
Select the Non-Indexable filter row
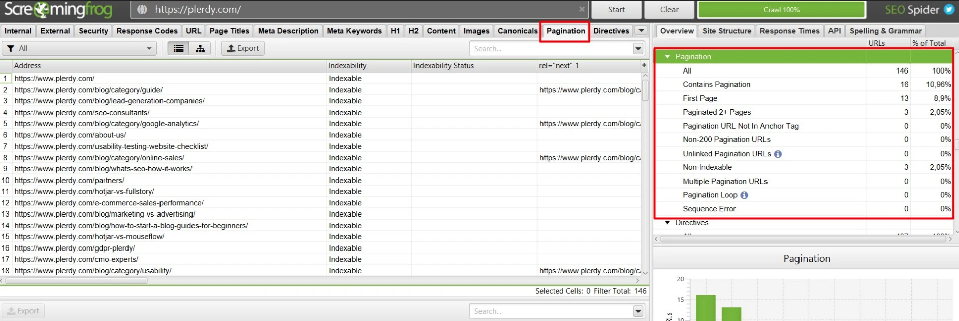804,167
